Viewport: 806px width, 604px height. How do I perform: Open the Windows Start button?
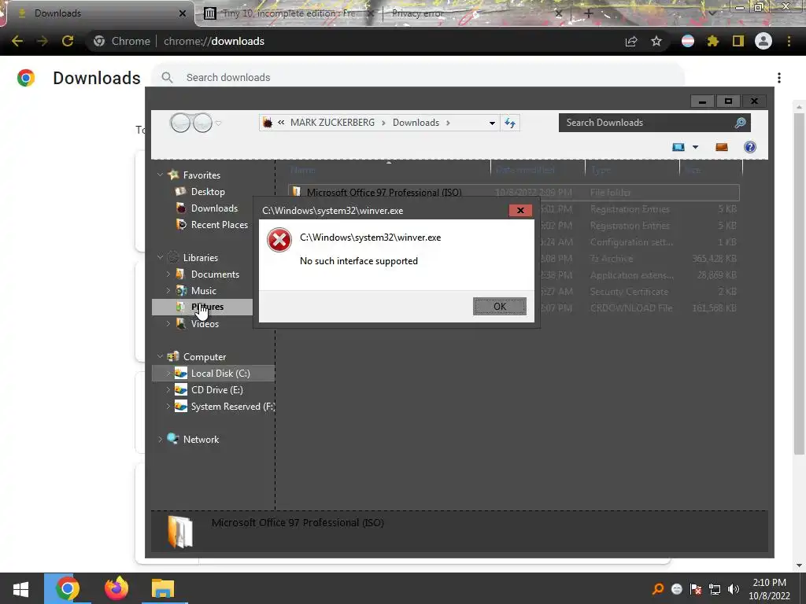[x=20, y=588]
